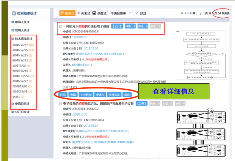This screenshot has height=161, width=235.
Task: Click 引证:0 badge of second patent
Action: pyautogui.click(x=167, y=104)
